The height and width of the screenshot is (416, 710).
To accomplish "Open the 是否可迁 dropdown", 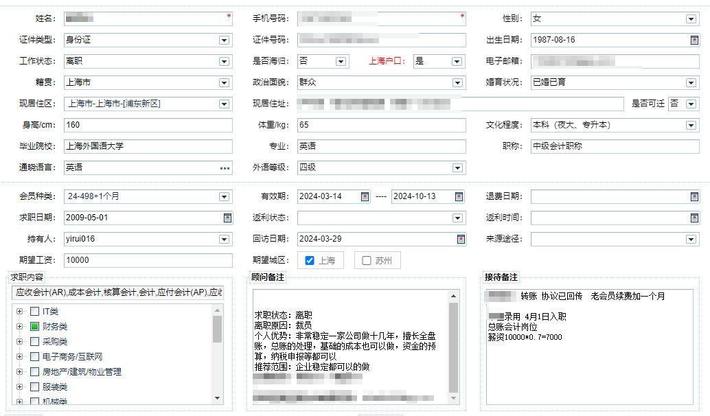I will [x=691, y=104].
